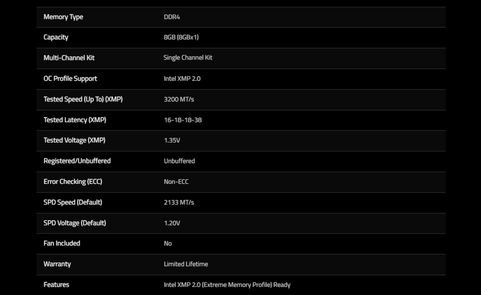
Task: Click the Multi-Channel Kit label
Action: [x=69, y=58]
